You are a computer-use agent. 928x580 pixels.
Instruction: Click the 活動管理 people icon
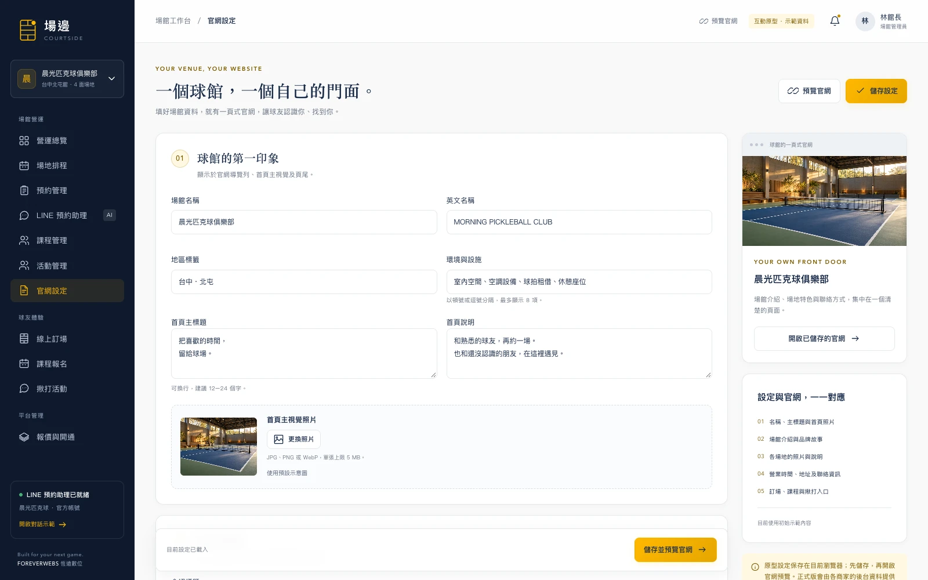click(24, 266)
